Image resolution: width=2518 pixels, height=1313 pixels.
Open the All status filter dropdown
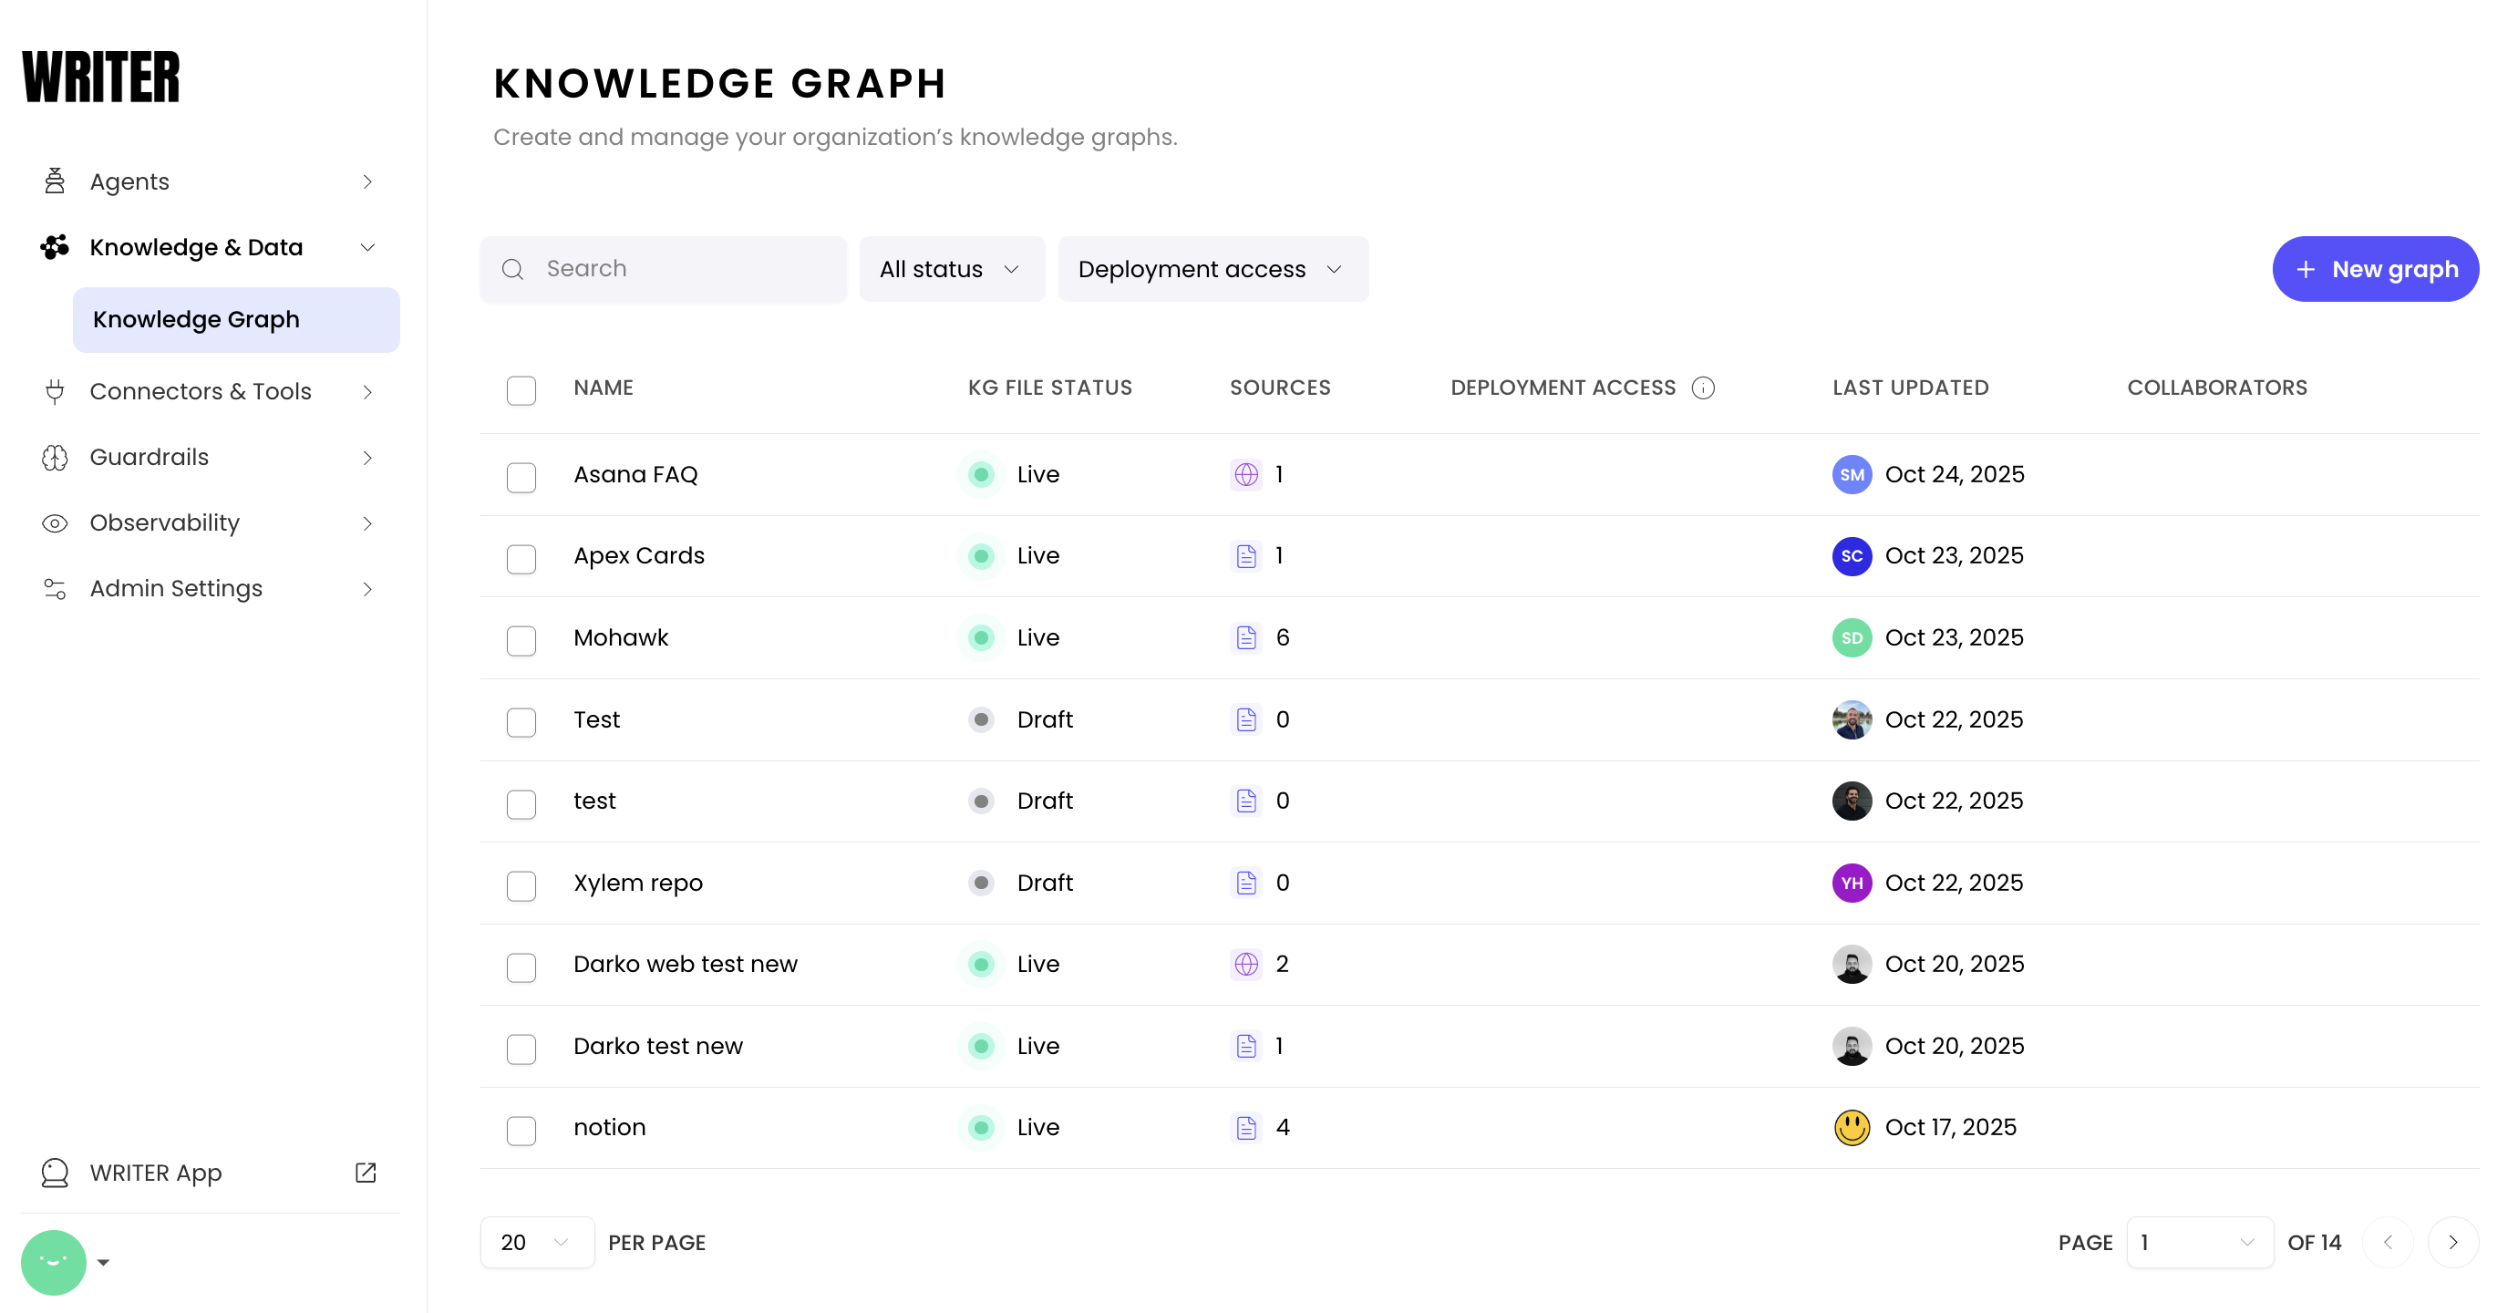951,269
